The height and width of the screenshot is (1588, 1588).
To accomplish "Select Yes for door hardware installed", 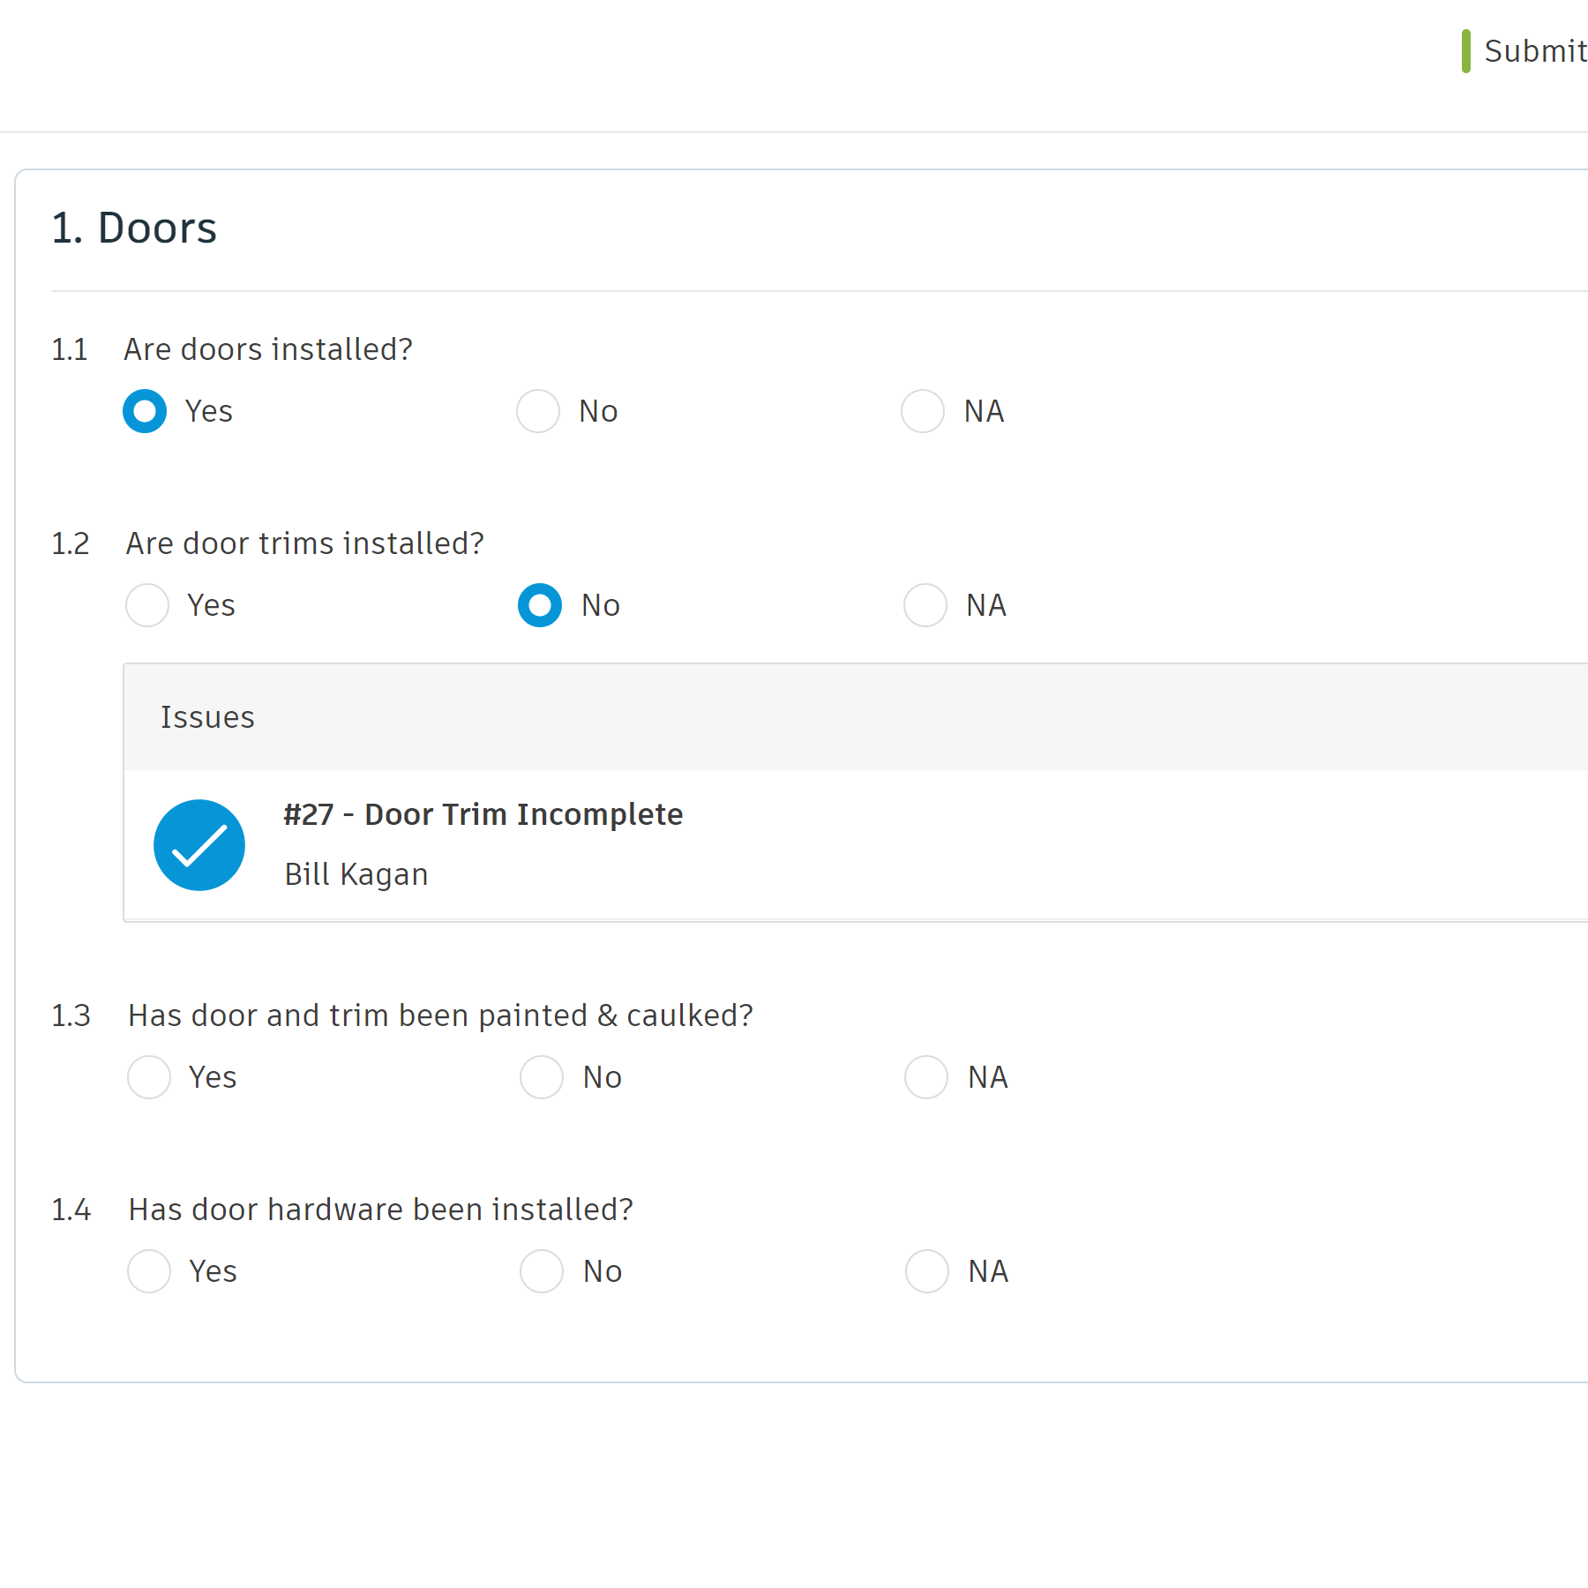I will (149, 1271).
